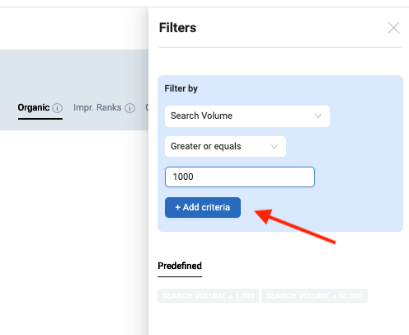Focus the value input containing 1000
The height and width of the screenshot is (335, 409).
[240, 177]
